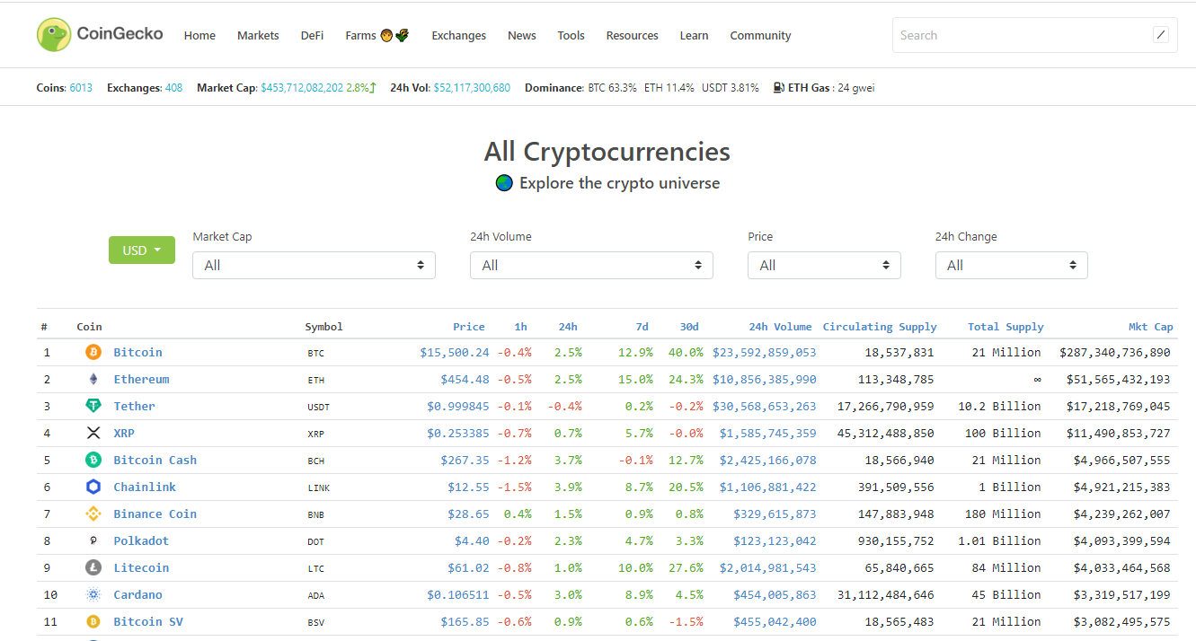The width and height of the screenshot is (1196, 641).
Task: Open the Price filter dropdown
Action: click(823, 265)
